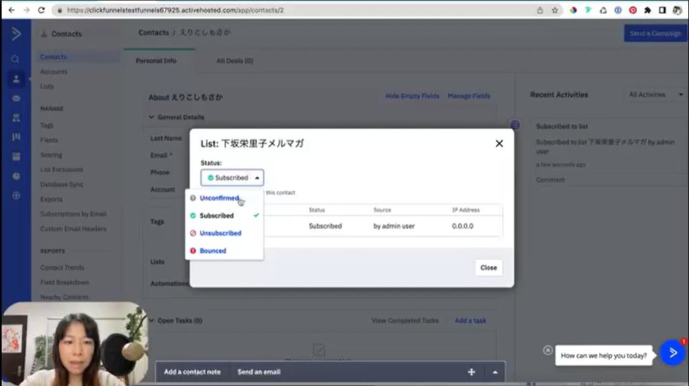Viewport: 689px width, 386px height.
Task: Collapse the General Details section
Action: click(x=151, y=117)
